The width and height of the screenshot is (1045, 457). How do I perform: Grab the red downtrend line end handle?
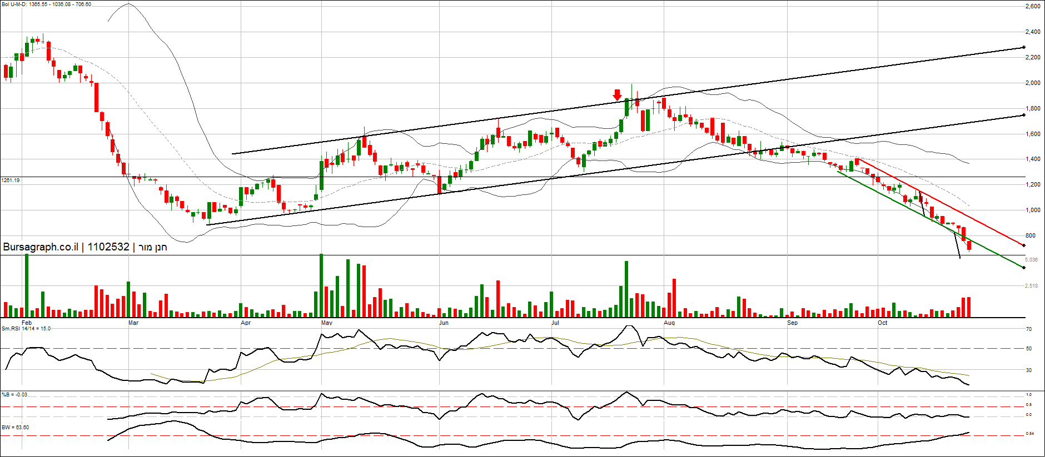[x=1023, y=245]
